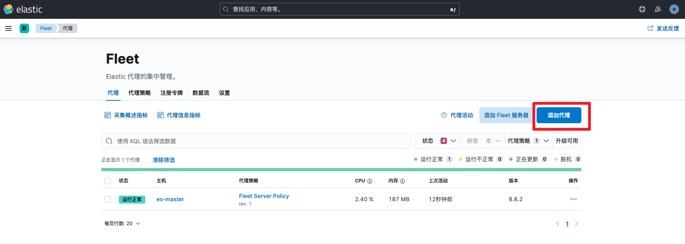Click the KQL search magnifier icon
The width and height of the screenshot is (685, 244).
coord(109,141)
